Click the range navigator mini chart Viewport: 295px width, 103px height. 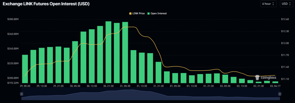click(x=151, y=94)
